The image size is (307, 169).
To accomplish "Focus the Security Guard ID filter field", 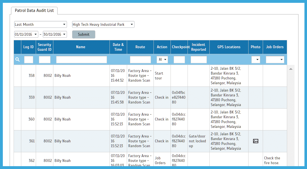I will 45,60.
